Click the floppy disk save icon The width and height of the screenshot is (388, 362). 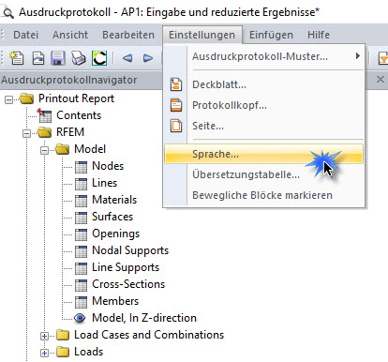[x=58, y=58]
